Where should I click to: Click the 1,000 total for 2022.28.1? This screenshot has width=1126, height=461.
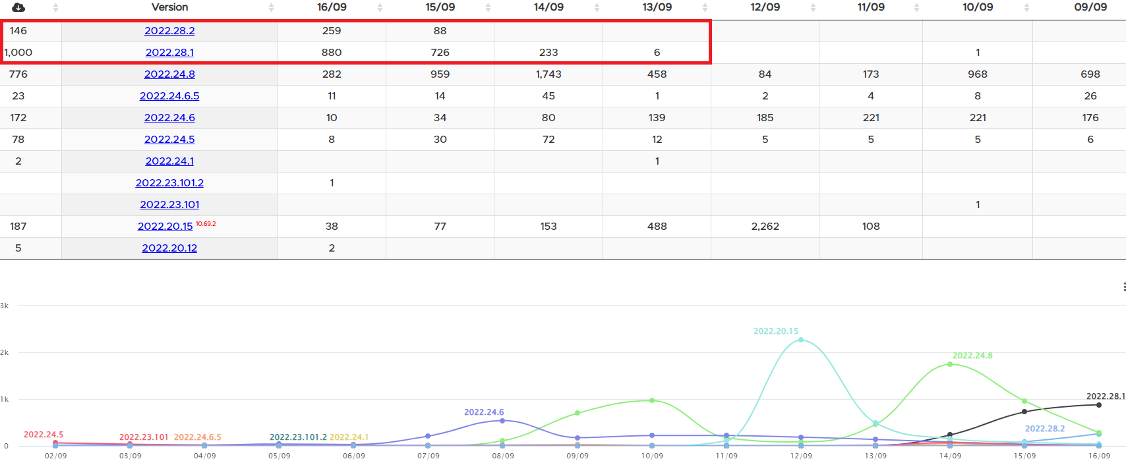(18, 52)
